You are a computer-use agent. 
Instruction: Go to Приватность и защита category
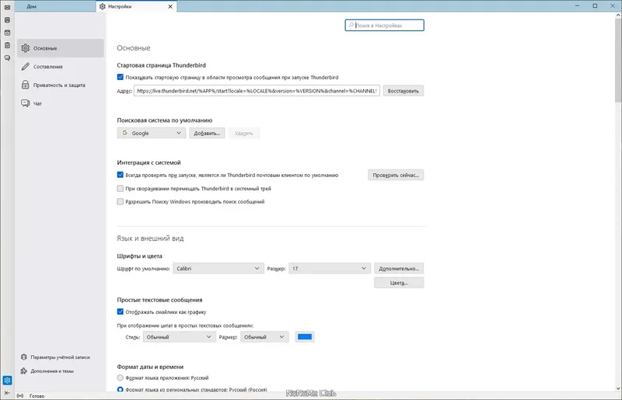point(61,85)
